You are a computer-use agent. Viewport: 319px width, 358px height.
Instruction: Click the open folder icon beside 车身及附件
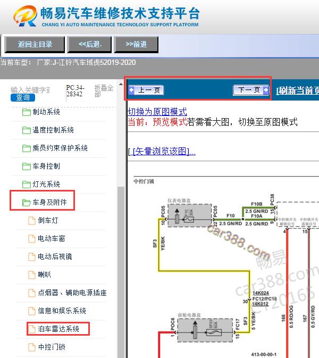(x=27, y=202)
